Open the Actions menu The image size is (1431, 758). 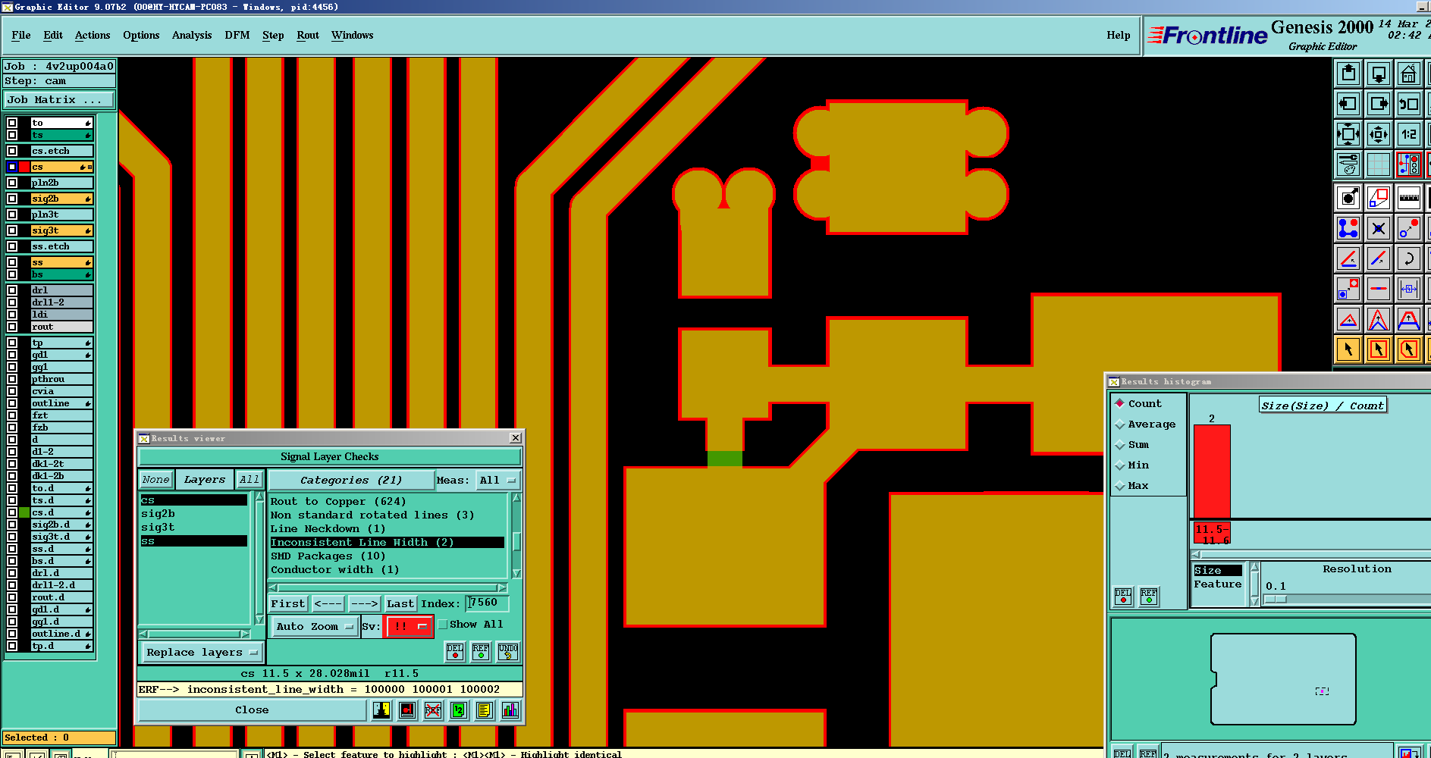(93, 35)
